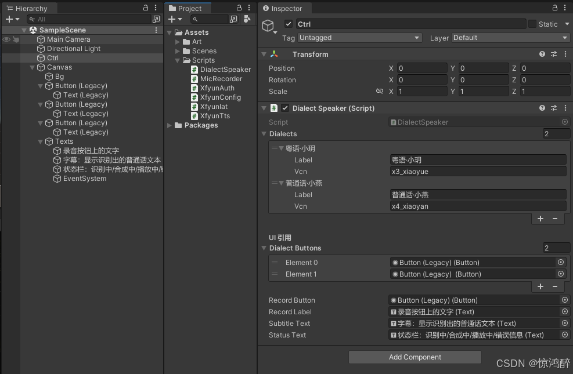Select Directional Light in Hierarchy
This screenshot has width=573, height=374.
tap(69, 49)
